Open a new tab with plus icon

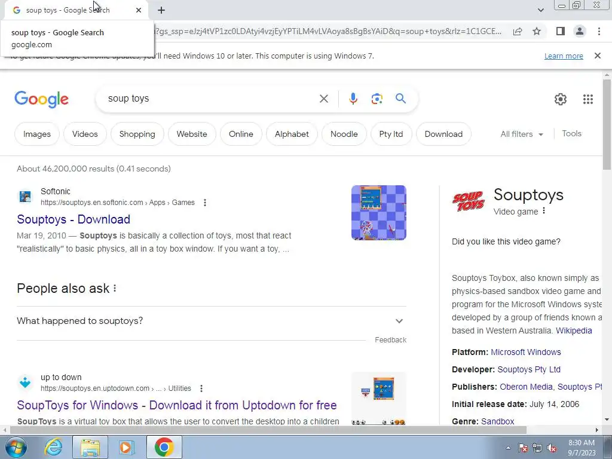click(x=161, y=10)
